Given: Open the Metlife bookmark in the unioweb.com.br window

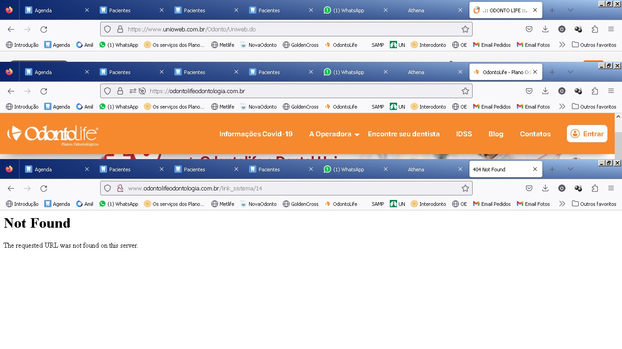Looking at the screenshot, I should click(223, 45).
